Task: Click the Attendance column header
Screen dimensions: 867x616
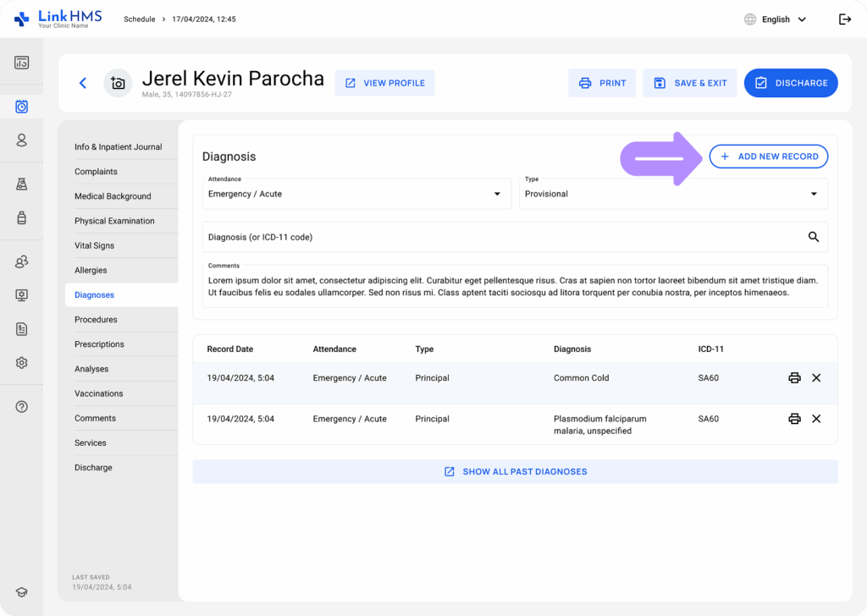Action: [x=334, y=349]
